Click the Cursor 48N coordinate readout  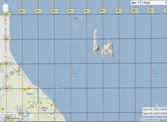click(154, 109)
